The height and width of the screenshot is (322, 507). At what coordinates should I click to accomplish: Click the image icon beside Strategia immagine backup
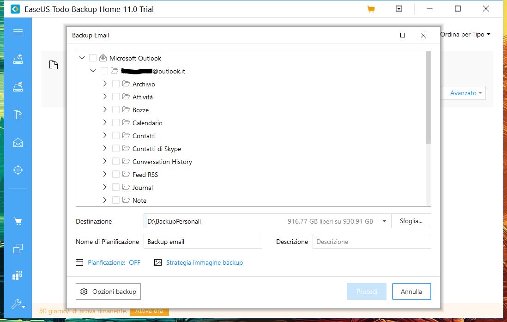click(158, 262)
